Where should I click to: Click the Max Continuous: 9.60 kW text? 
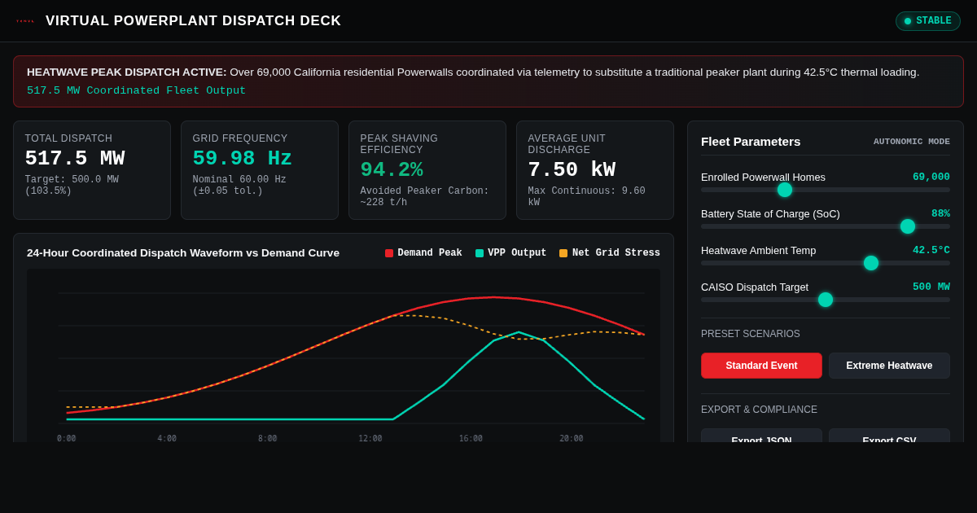click(x=586, y=197)
